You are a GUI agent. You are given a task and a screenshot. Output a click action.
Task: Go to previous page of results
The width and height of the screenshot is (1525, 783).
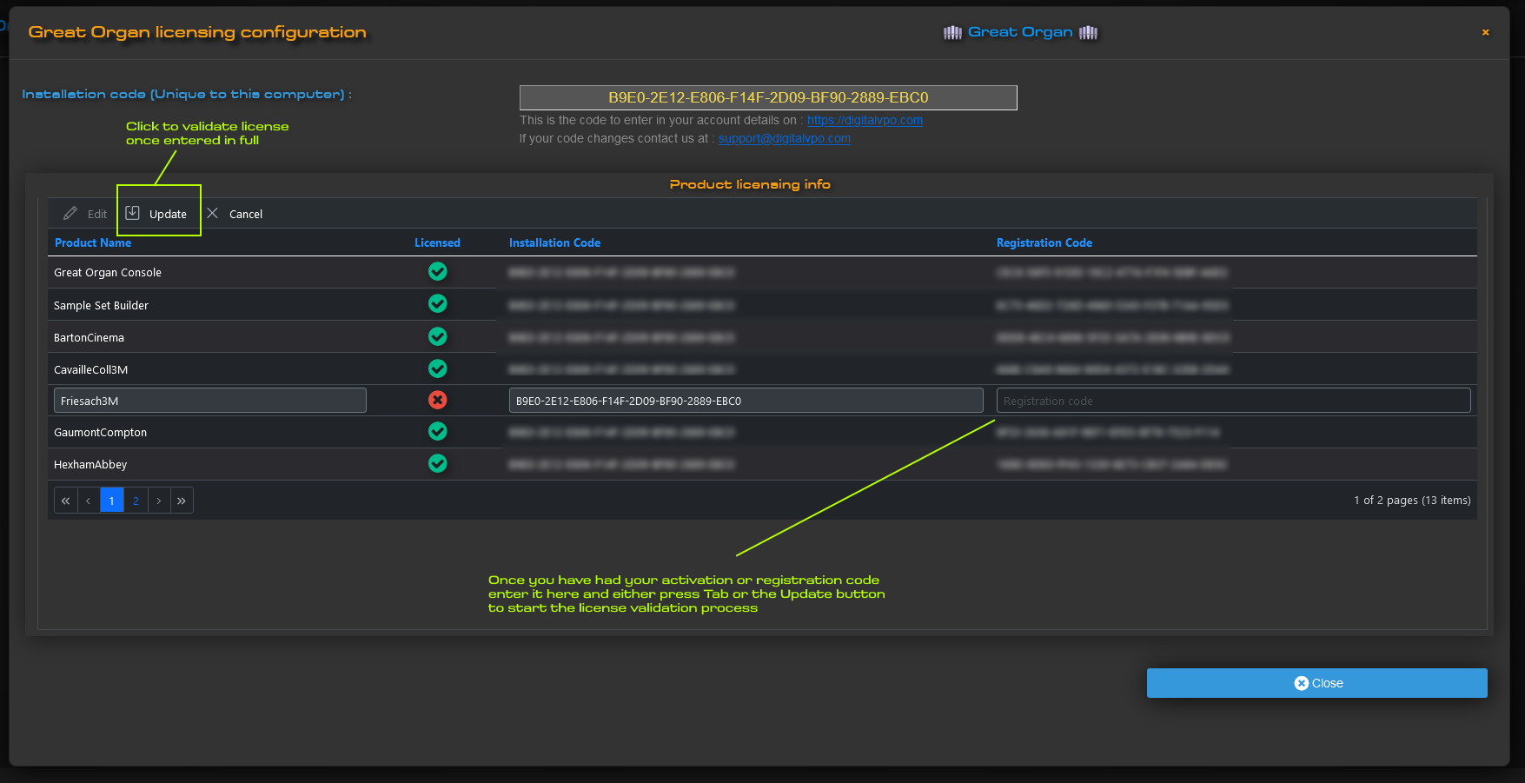(89, 501)
